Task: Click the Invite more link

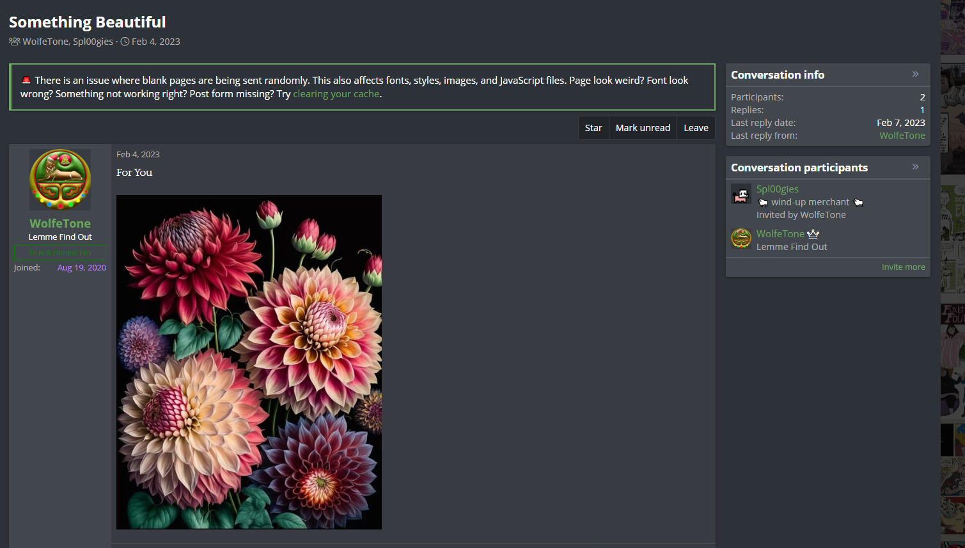Action: [903, 267]
